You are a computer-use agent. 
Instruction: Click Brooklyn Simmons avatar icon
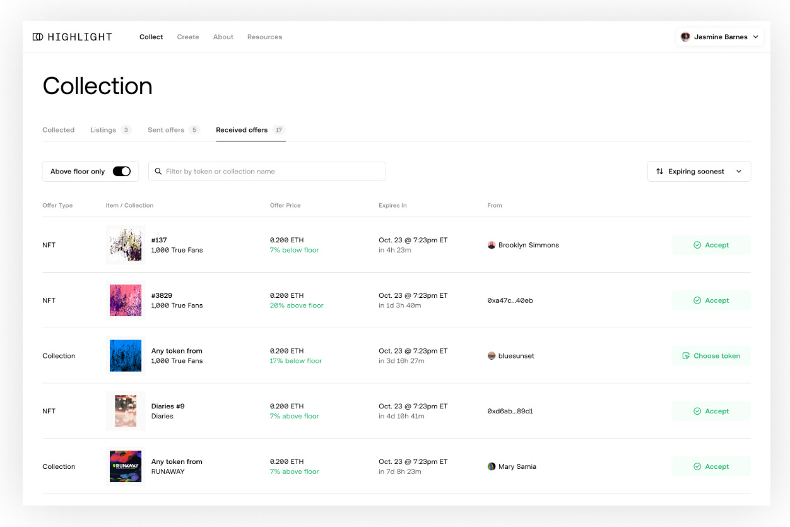pos(492,245)
